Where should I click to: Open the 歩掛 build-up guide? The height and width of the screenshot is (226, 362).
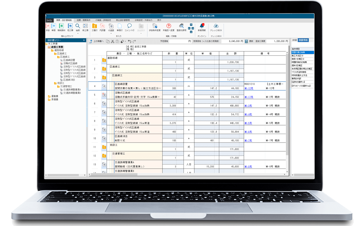pos(48,27)
